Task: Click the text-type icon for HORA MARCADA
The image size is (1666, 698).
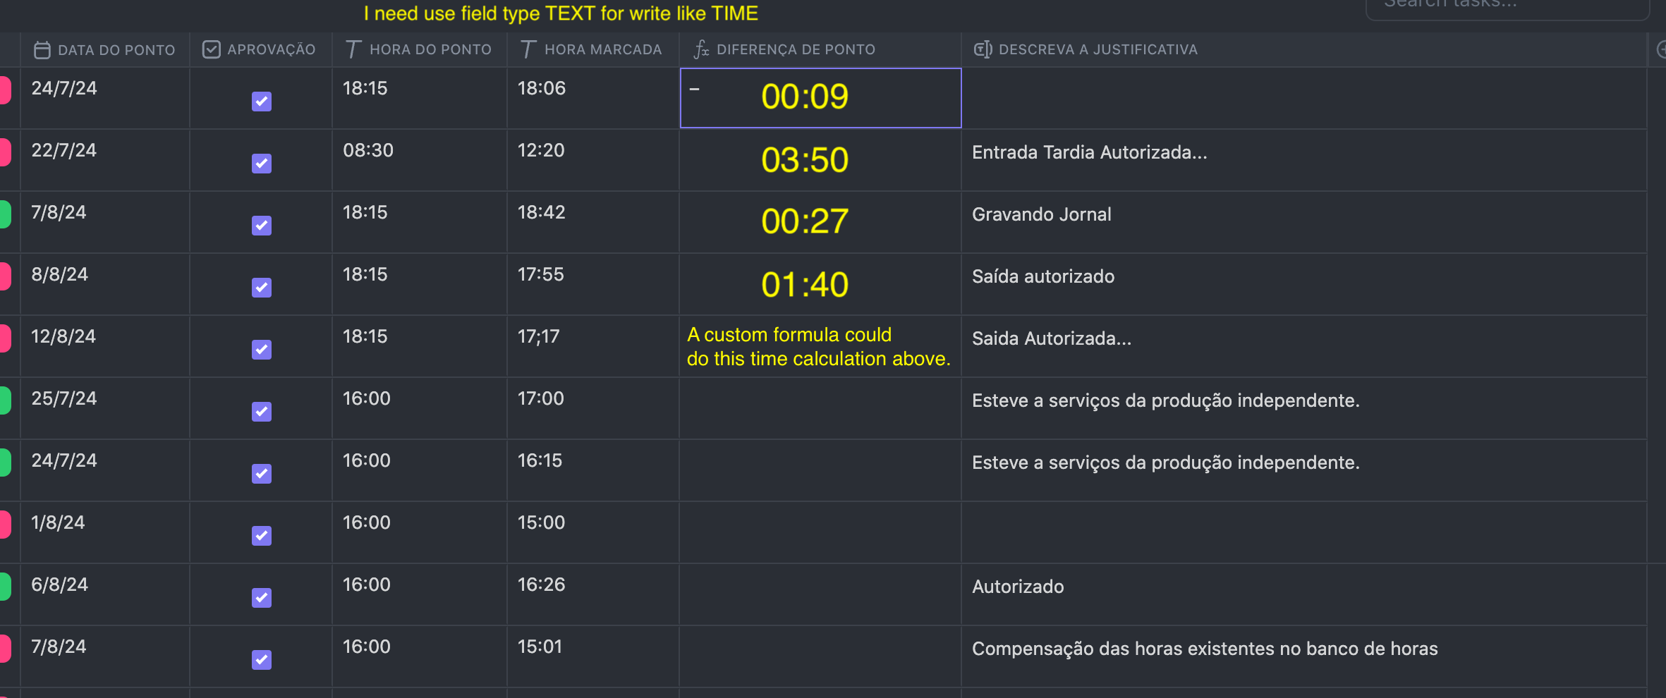Action: pyautogui.click(x=528, y=49)
